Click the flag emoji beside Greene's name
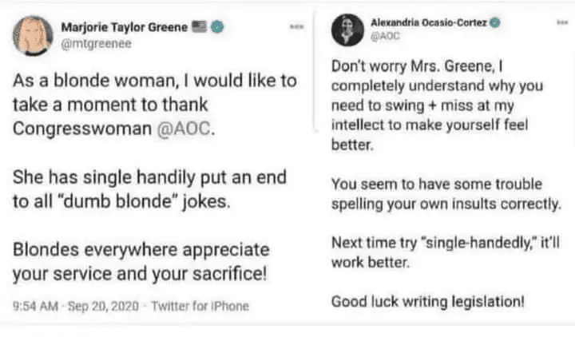This screenshot has width=575, height=337. (x=200, y=27)
